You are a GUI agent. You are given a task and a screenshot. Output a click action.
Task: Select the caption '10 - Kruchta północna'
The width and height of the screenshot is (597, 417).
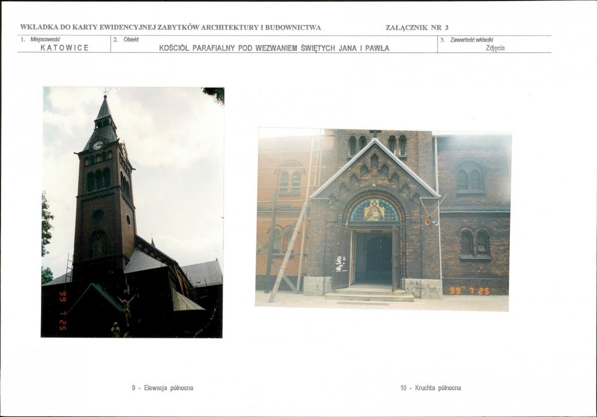click(x=430, y=388)
